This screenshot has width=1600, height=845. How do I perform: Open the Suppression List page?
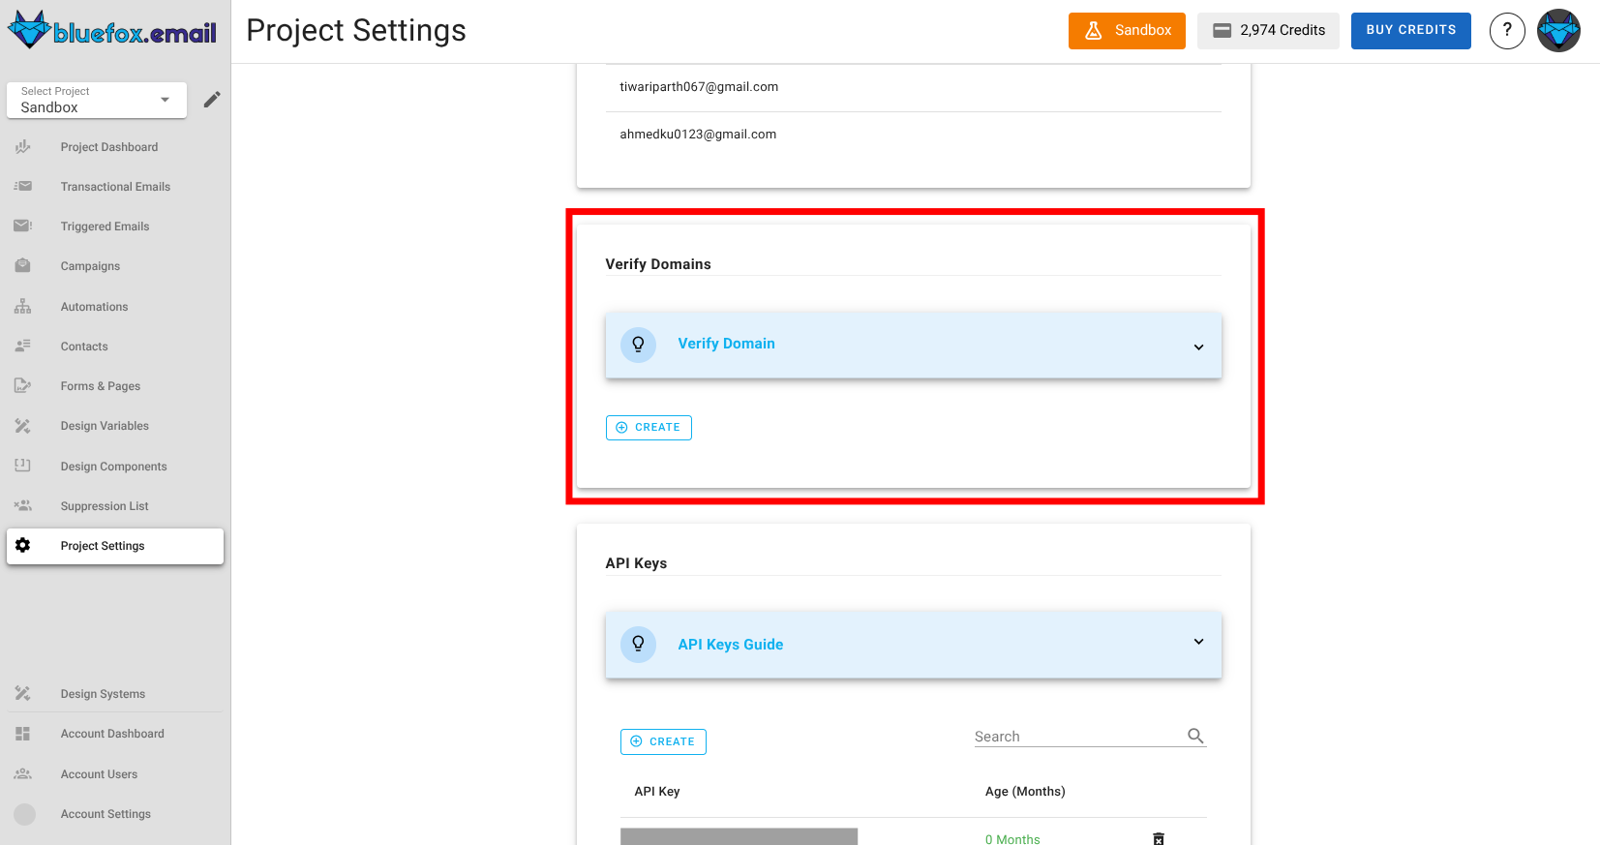[x=105, y=506]
